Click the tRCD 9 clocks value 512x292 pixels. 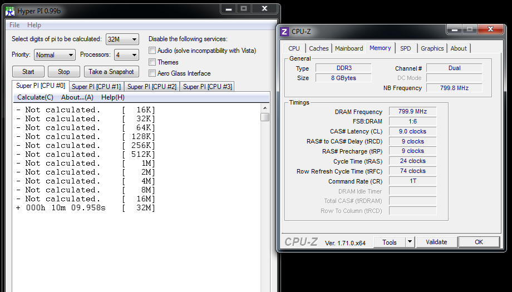coord(413,141)
